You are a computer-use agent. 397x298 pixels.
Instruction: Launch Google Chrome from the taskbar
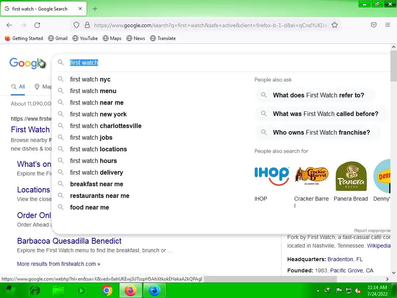[107, 290]
